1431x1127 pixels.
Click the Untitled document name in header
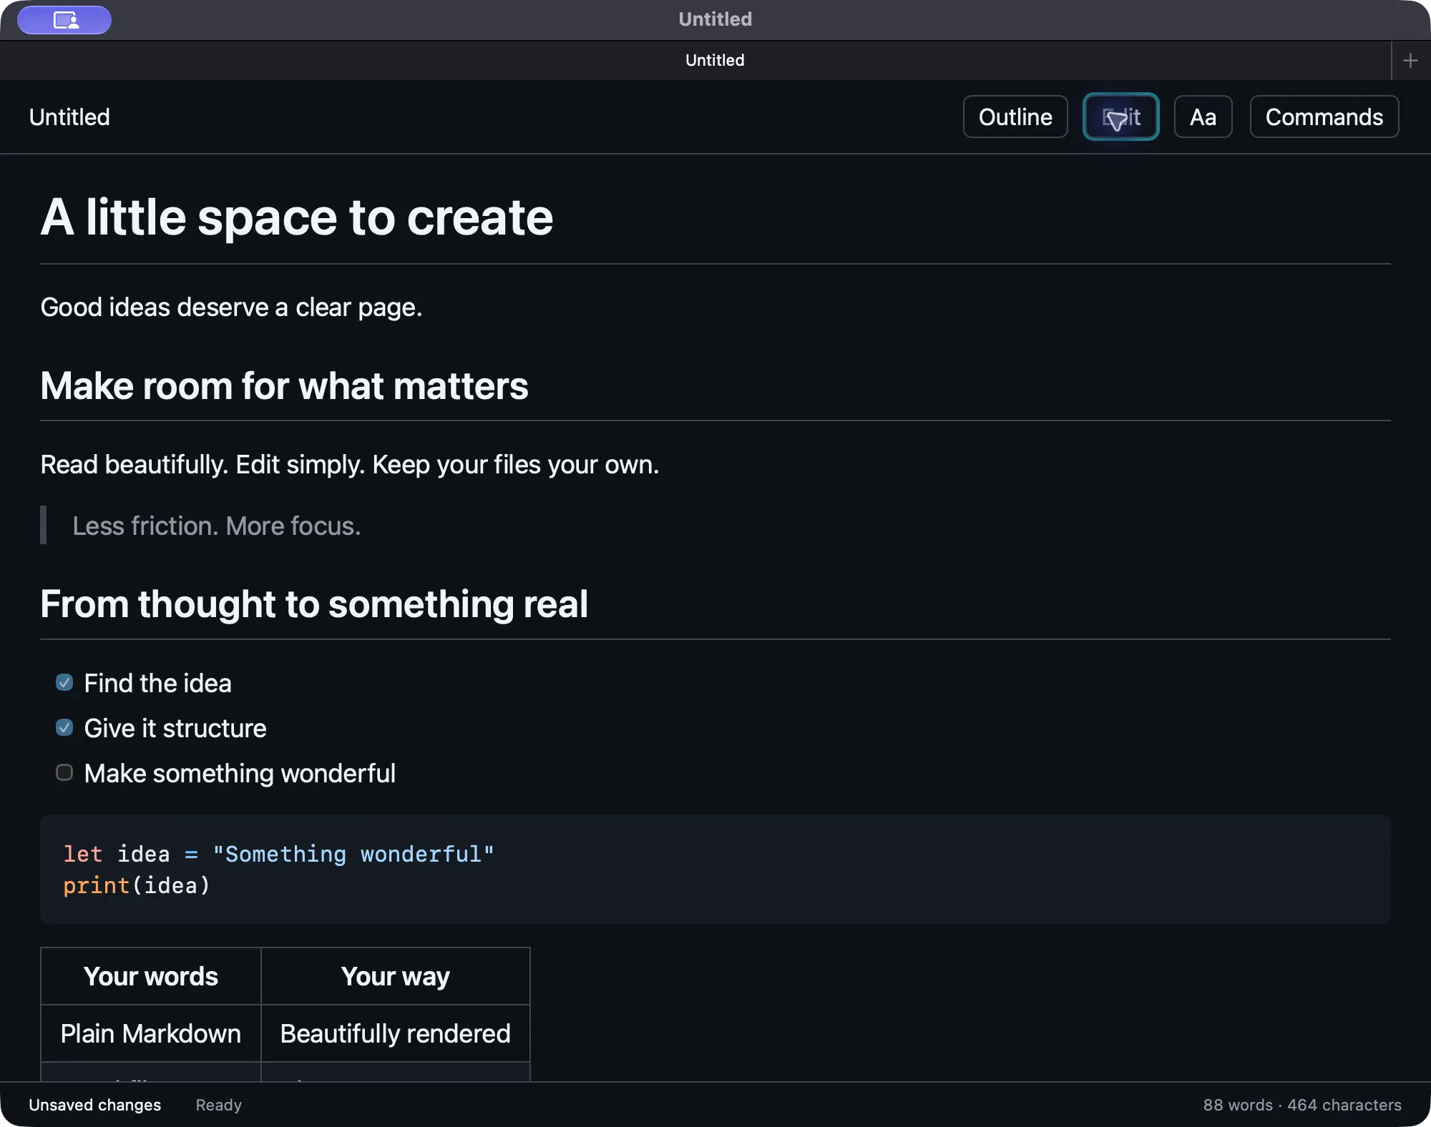(69, 117)
